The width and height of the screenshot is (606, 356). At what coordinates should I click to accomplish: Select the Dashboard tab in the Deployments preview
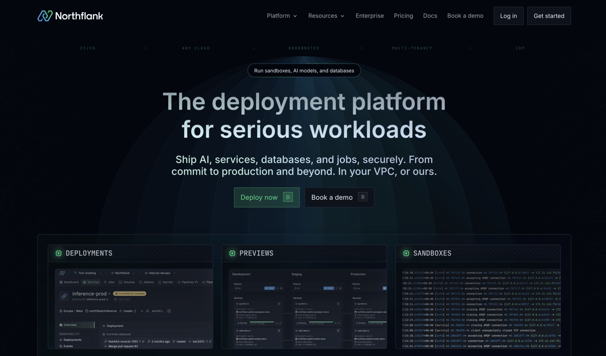tap(69, 282)
